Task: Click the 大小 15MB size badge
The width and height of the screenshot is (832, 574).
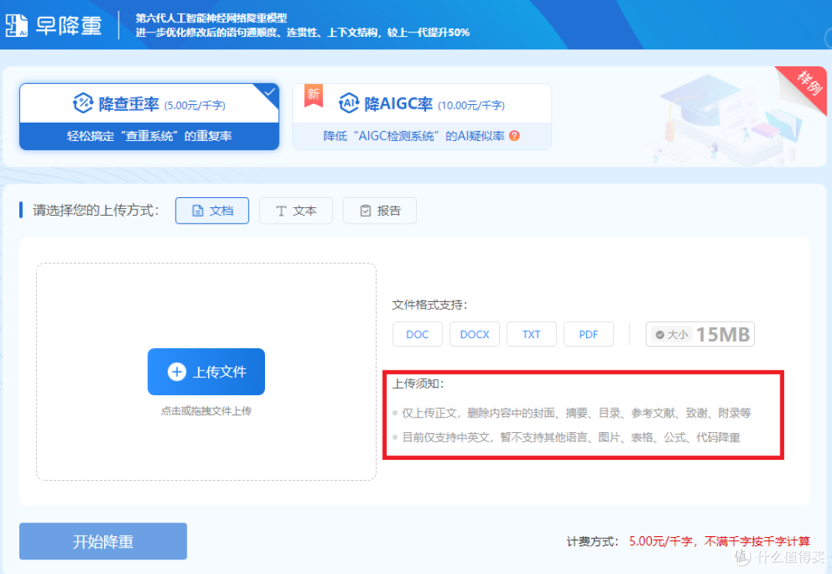Action: pyautogui.click(x=700, y=334)
